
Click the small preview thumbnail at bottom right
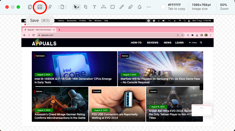[201, 110]
